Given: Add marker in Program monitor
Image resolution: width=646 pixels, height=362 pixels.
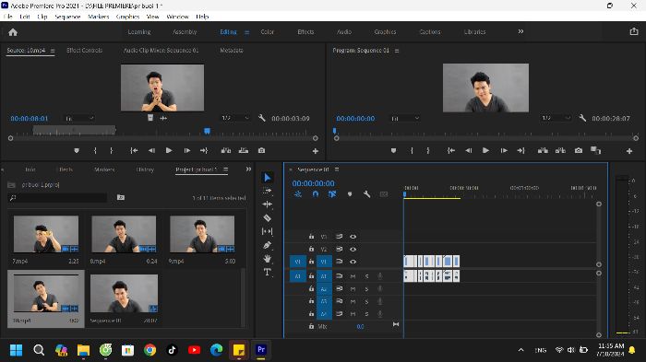Looking at the screenshot, I should pos(393,150).
